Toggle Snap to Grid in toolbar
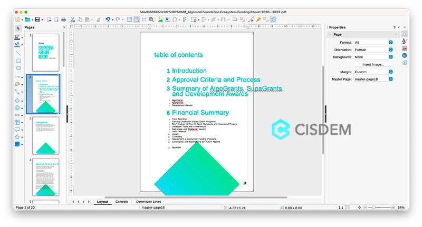Screen dimensions: 422x227 pyautogui.click(x=137, y=19)
